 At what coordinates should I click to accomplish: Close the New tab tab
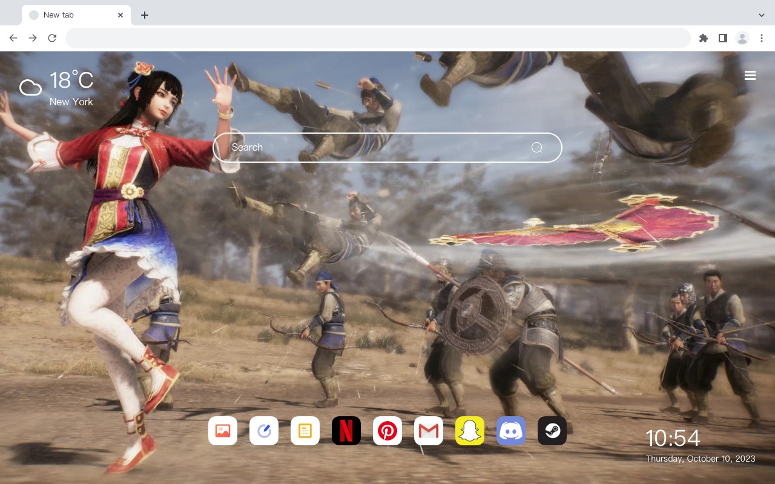click(120, 15)
